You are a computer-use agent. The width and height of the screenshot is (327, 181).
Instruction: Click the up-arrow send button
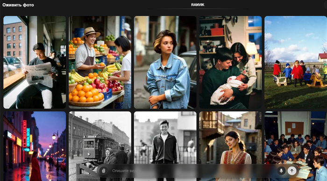[x=292, y=171]
